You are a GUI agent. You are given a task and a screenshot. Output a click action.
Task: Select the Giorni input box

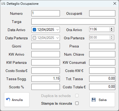click(46, 46)
